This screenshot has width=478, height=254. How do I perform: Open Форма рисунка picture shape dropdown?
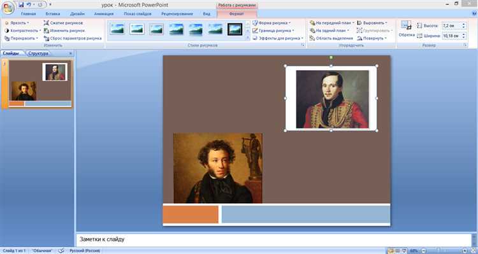272,23
